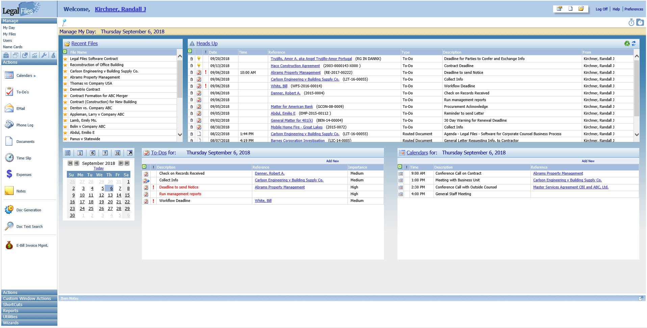Toggle the star next to Legal Files Software Contract
Image resolution: width=647 pixels, height=328 pixels.
click(x=65, y=58)
